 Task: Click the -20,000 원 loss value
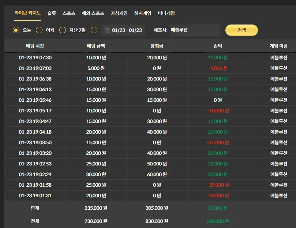[218, 195]
